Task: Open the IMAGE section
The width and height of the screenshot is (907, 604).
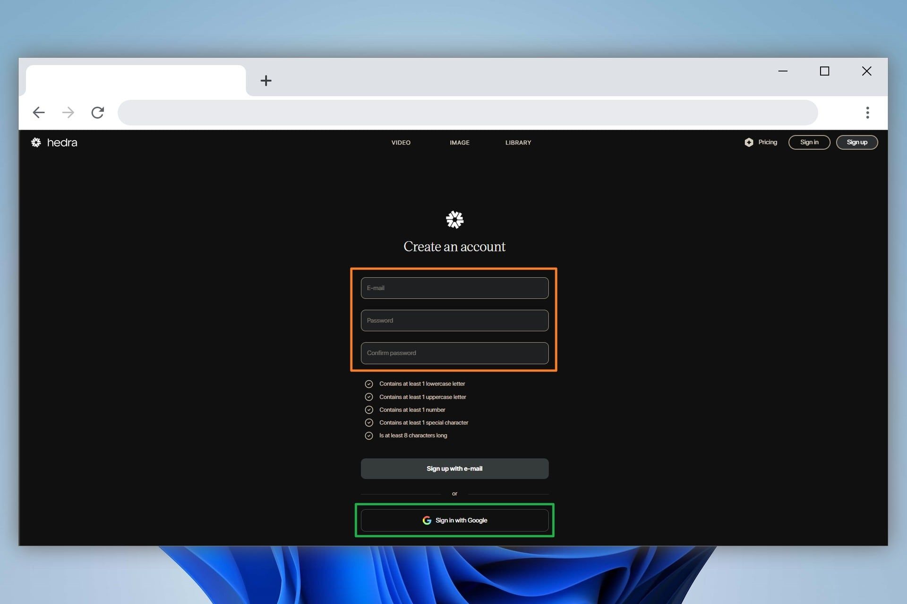Action: 459,143
